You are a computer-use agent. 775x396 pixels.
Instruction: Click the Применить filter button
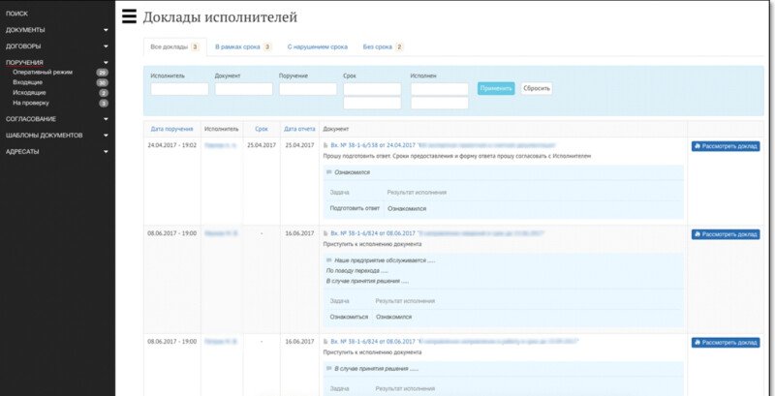[496, 89]
